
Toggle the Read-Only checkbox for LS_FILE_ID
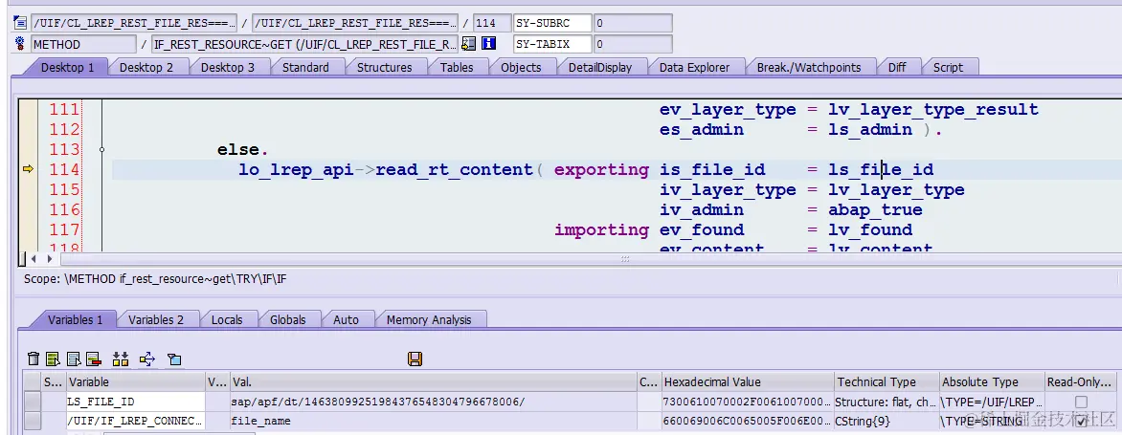point(1081,402)
